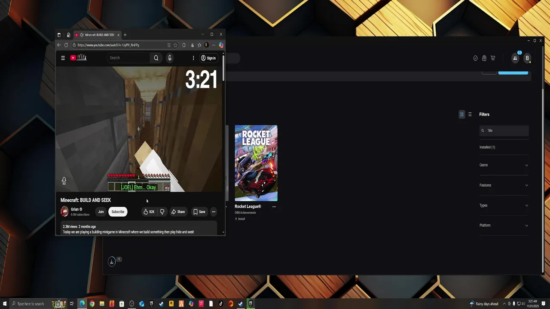The image size is (550, 309).
Task: Share the Minecraft video
Action: pyautogui.click(x=178, y=212)
